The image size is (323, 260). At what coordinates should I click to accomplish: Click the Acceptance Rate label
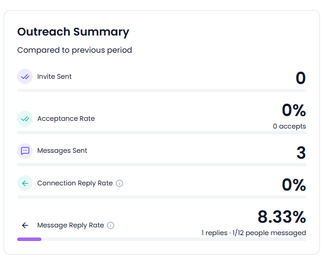click(66, 119)
